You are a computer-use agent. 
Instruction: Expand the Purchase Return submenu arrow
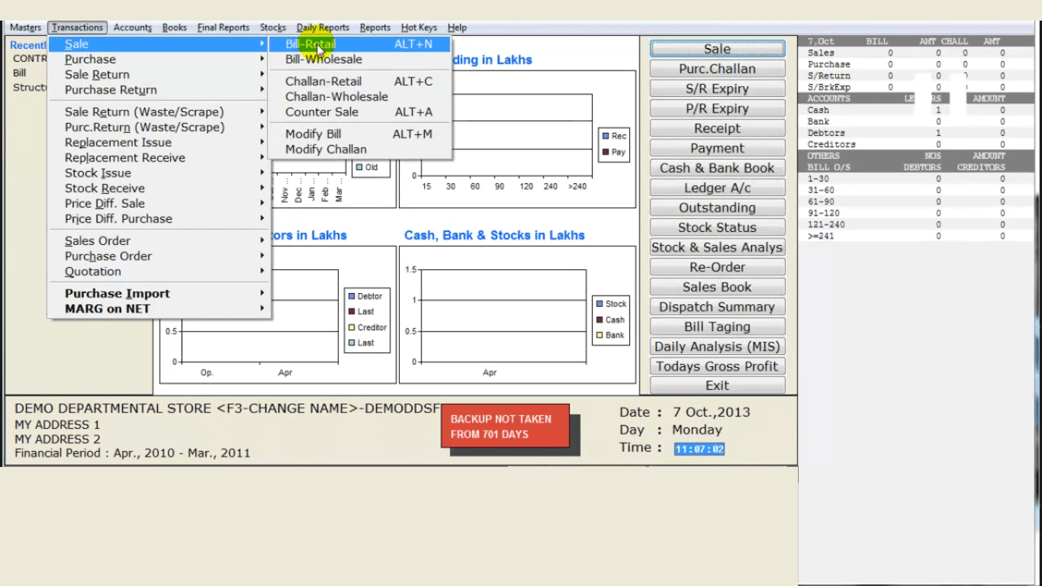pyautogui.click(x=262, y=90)
